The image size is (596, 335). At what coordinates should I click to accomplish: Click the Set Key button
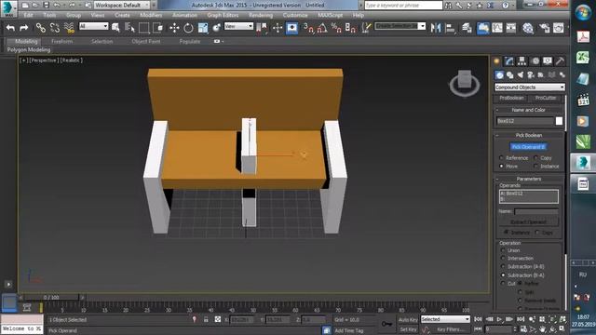pos(408,329)
